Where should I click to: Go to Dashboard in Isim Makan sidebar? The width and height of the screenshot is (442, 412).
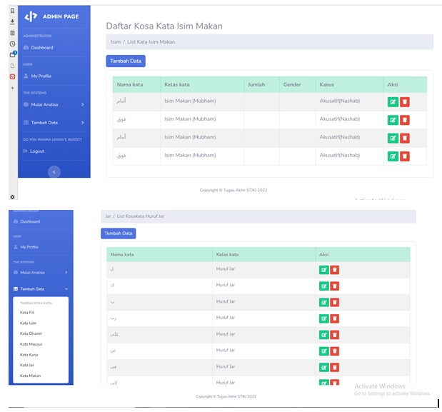pyautogui.click(x=39, y=48)
